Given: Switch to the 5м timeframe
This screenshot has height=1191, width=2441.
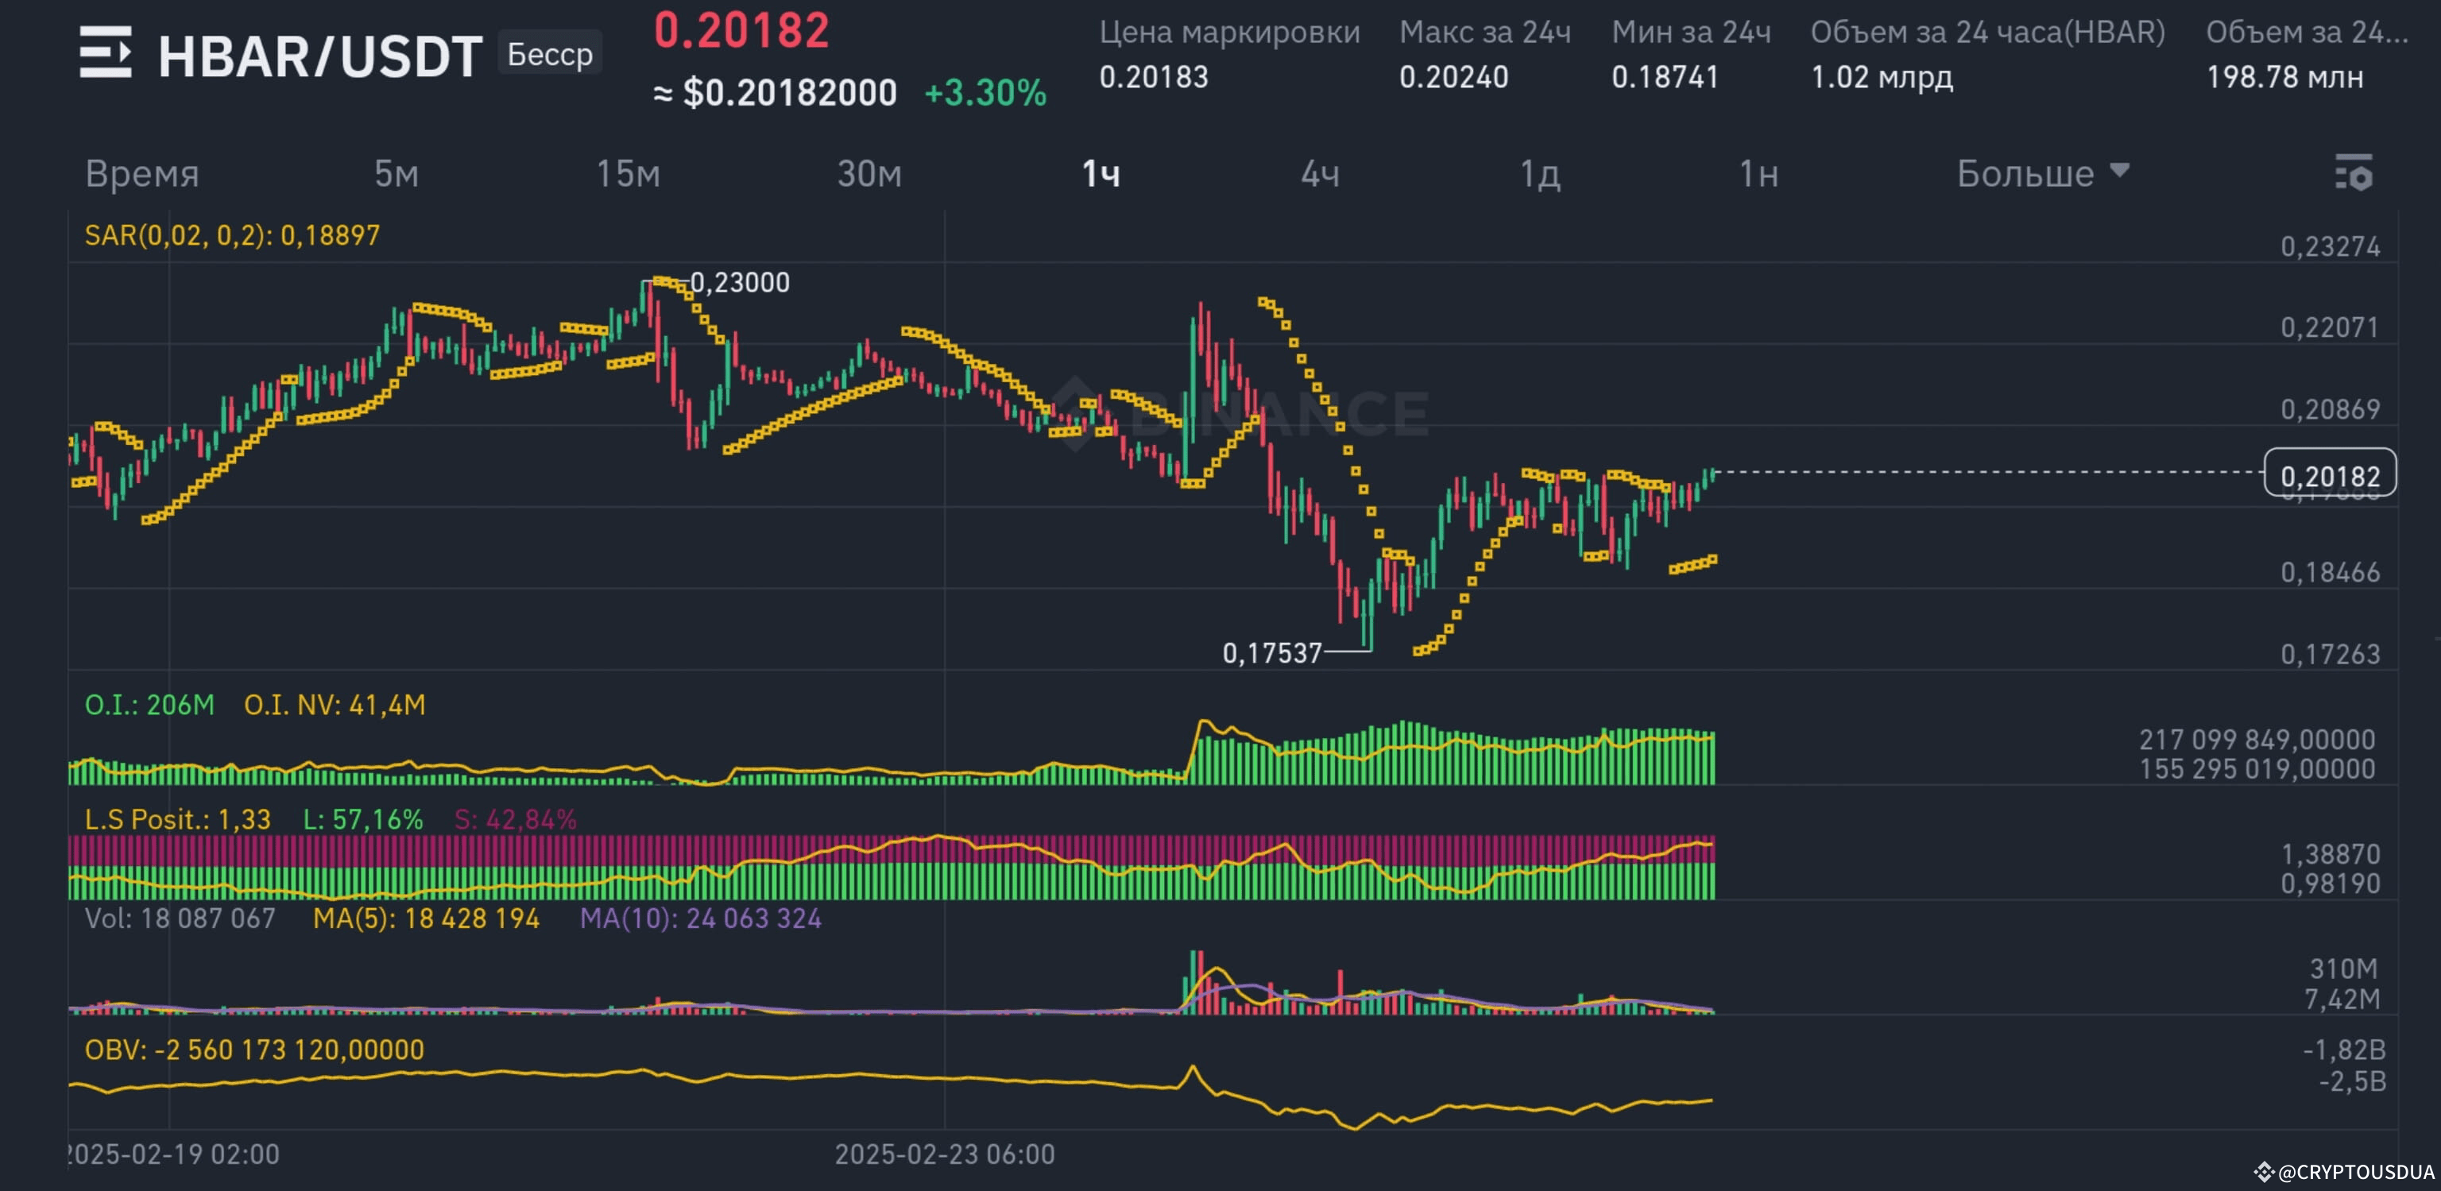Looking at the screenshot, I should point(395,173).
